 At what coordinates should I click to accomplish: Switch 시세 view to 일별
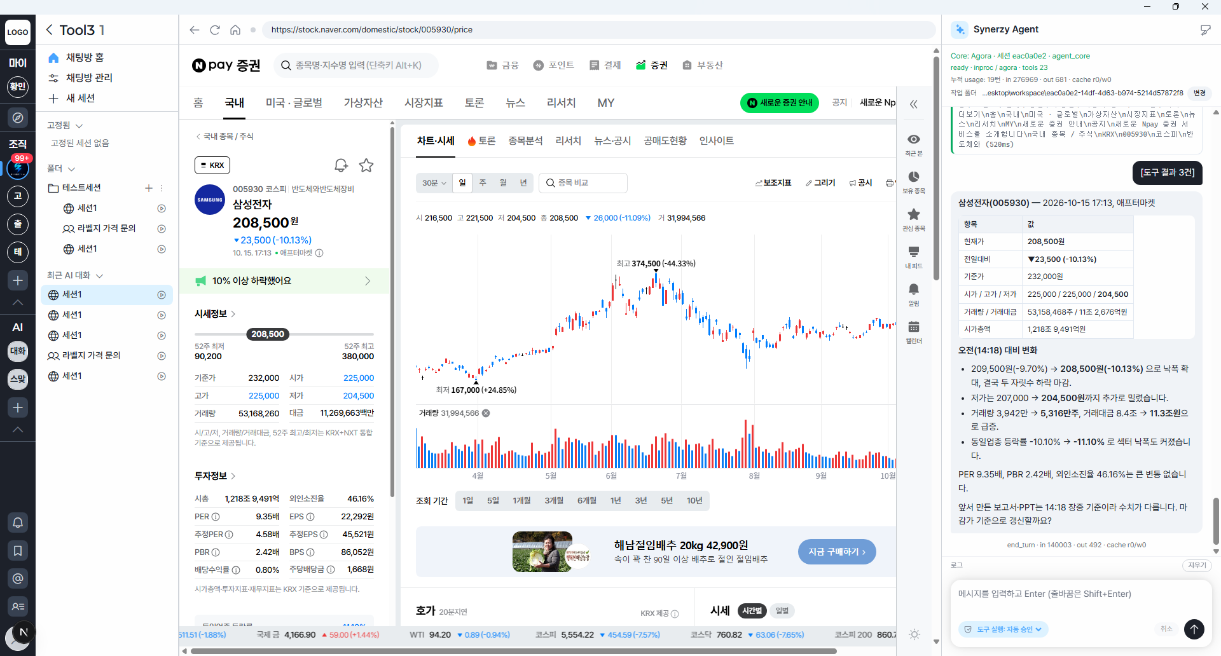point(782,611)
